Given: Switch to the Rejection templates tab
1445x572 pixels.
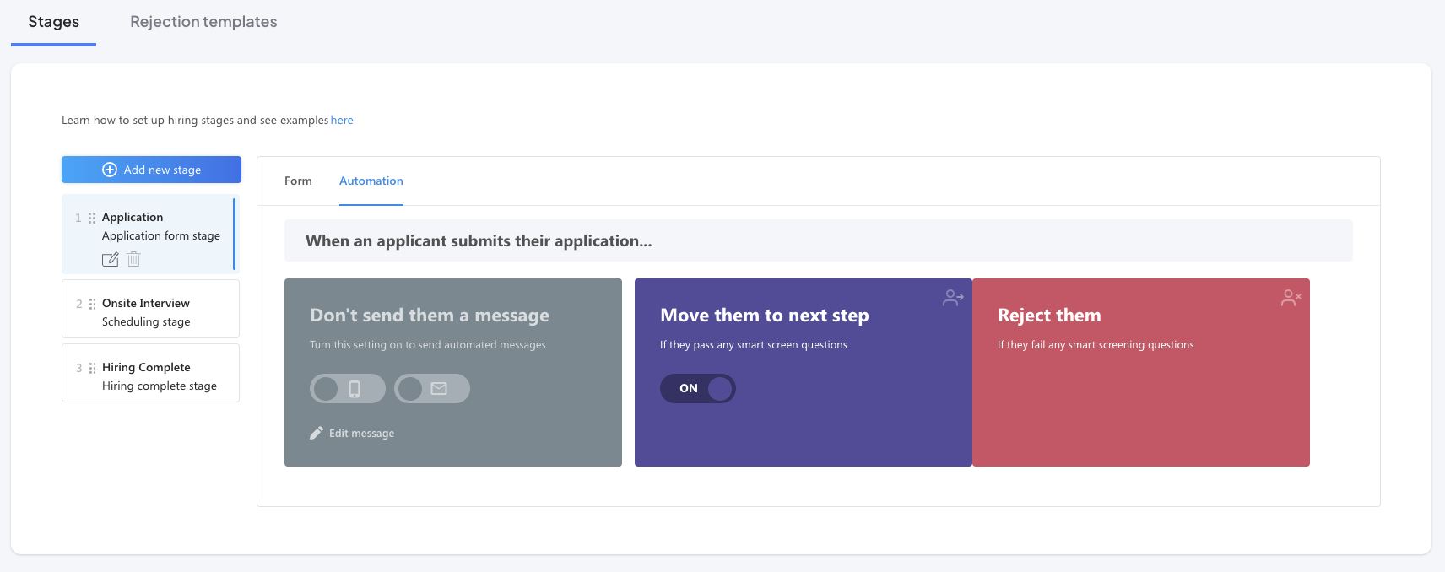Looking at the screenshot, I should pos(203,22).
